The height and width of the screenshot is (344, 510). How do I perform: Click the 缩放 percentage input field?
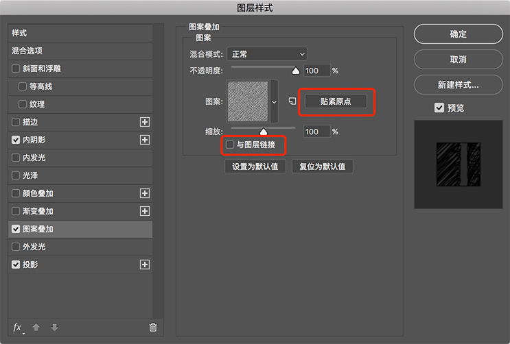pyautogui.click(x=316, y=132)
